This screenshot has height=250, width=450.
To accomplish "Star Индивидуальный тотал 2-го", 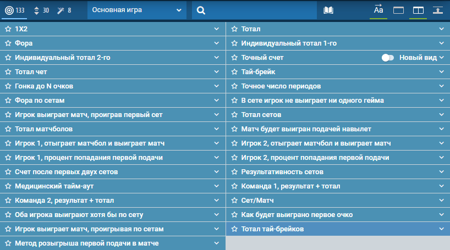I will [8, 57].
